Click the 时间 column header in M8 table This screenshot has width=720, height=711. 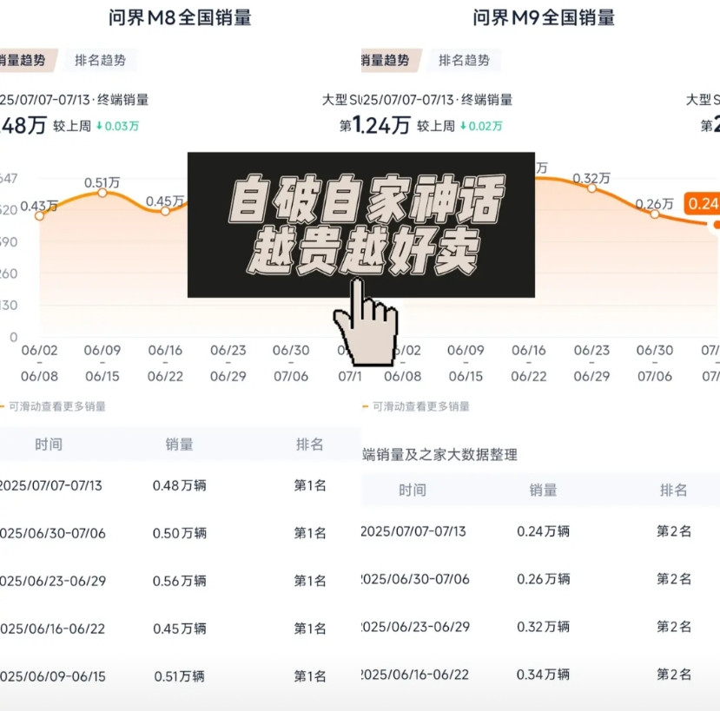click(49, 444)
